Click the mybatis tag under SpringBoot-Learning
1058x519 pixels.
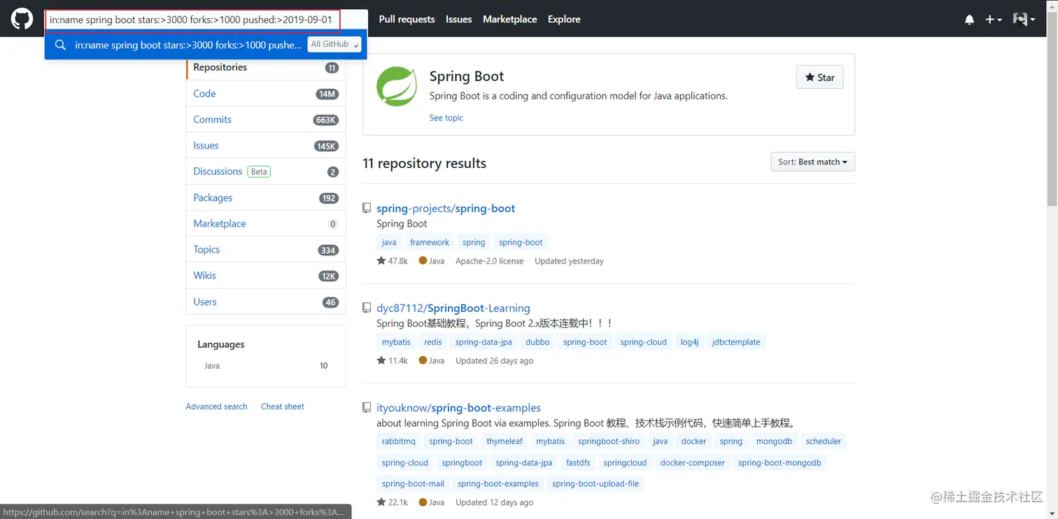(396, 342)
